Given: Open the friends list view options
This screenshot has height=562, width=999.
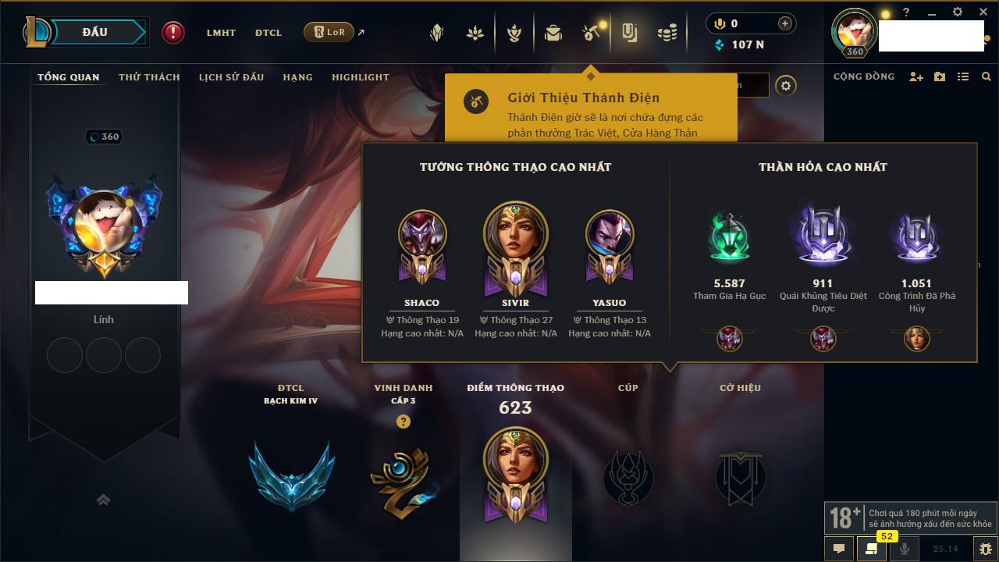Looking at the screenshot, I should click(963, 76).
